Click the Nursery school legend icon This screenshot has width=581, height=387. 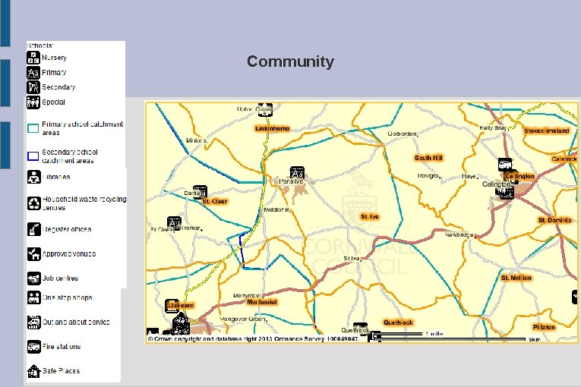(33, 58)
